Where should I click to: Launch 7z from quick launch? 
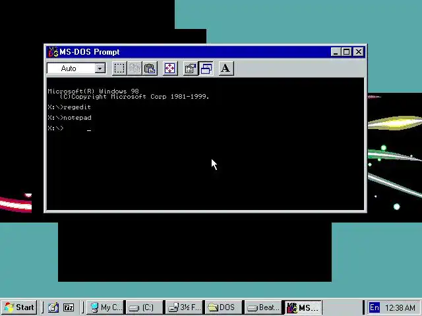pyautogui.click(x=69, y=307)
